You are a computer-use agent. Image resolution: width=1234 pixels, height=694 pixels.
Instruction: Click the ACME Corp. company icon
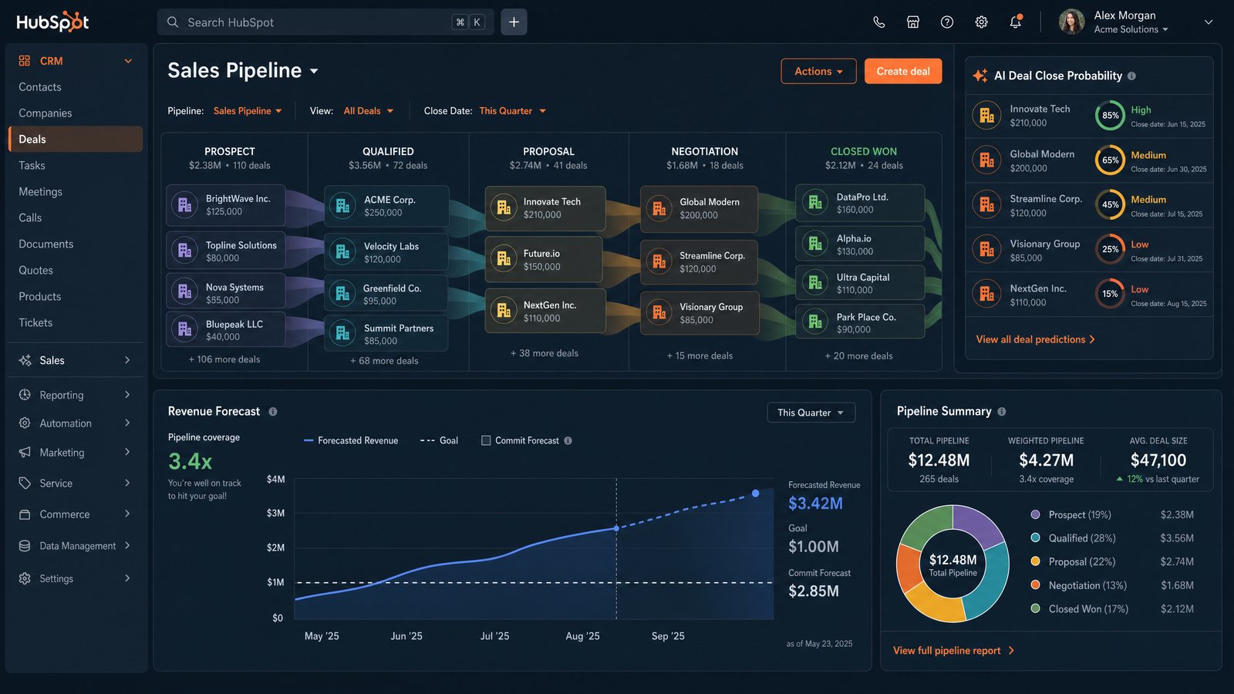[x=342, y=206]
